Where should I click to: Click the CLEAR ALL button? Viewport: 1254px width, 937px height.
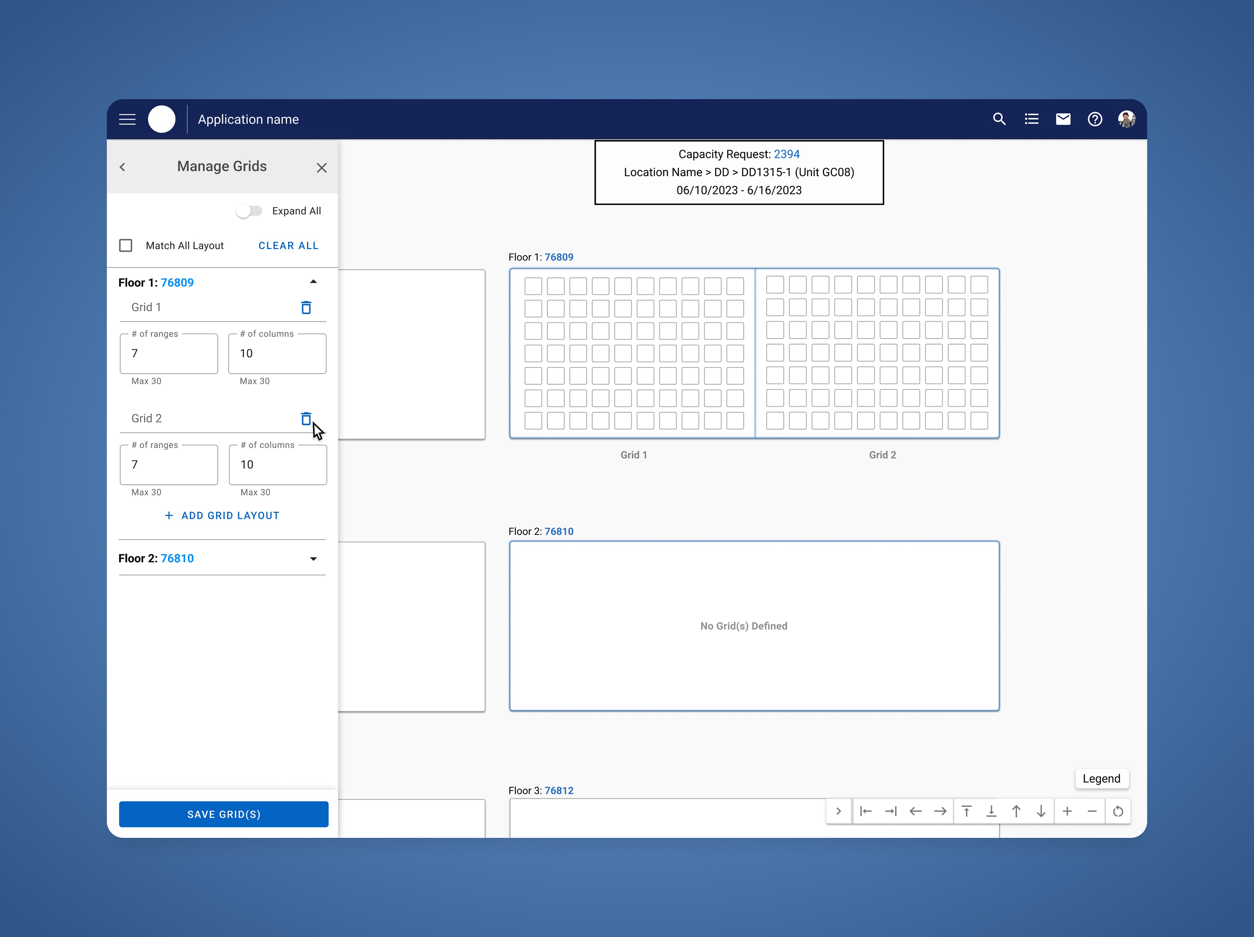point(288,245)
